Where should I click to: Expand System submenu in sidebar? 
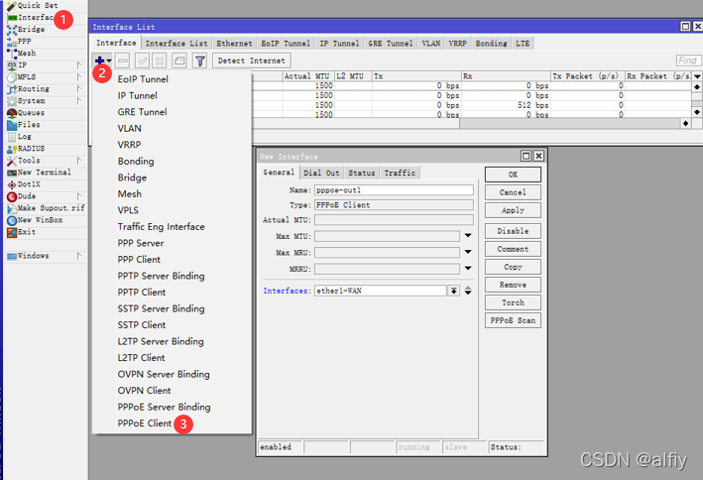pyautogui.click(x=79, y=101)
